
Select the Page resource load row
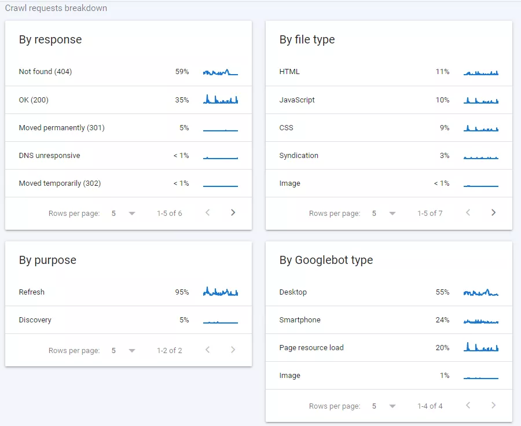[x=389, y=348]
